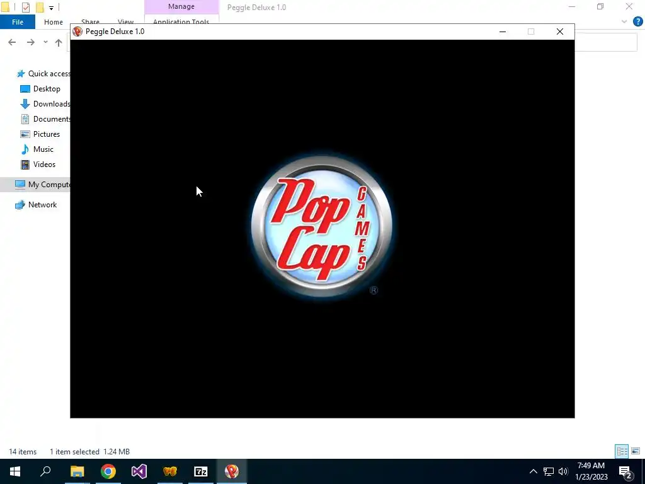
Task: Close the File Explorer window
Action: pos(629,6)
